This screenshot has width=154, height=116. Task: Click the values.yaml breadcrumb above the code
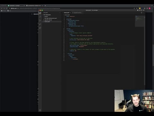tap(67, 15)
